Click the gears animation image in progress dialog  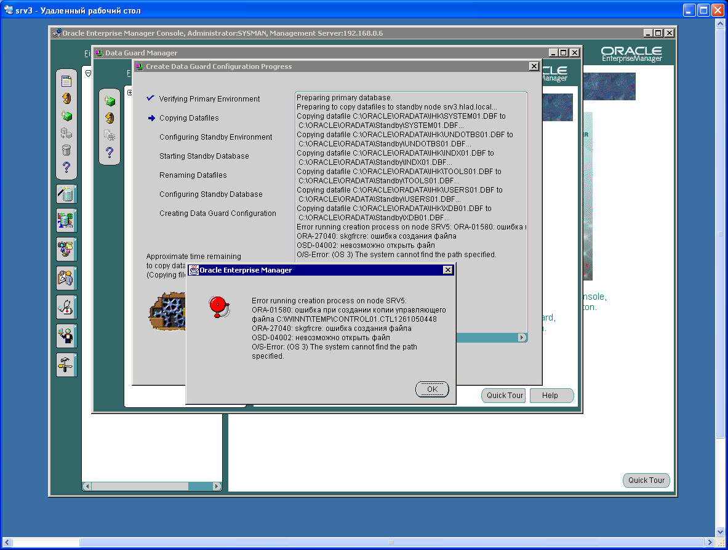tap(167, 311)
